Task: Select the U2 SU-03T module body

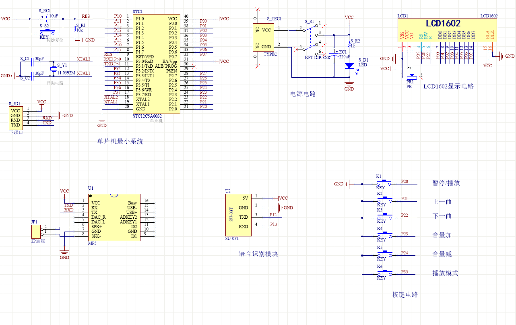Action: tap(238, 215)
